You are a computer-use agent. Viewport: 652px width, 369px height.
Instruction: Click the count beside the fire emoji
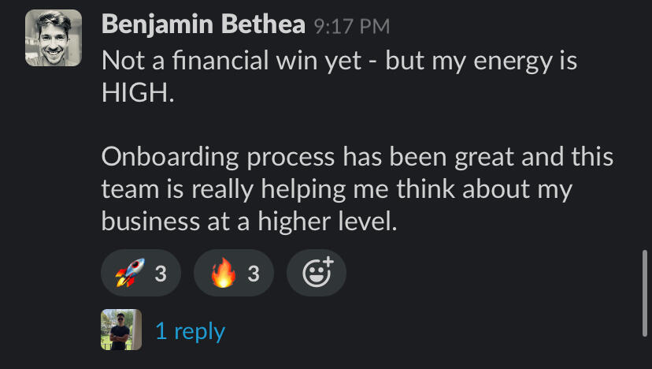tap(253, 274)
